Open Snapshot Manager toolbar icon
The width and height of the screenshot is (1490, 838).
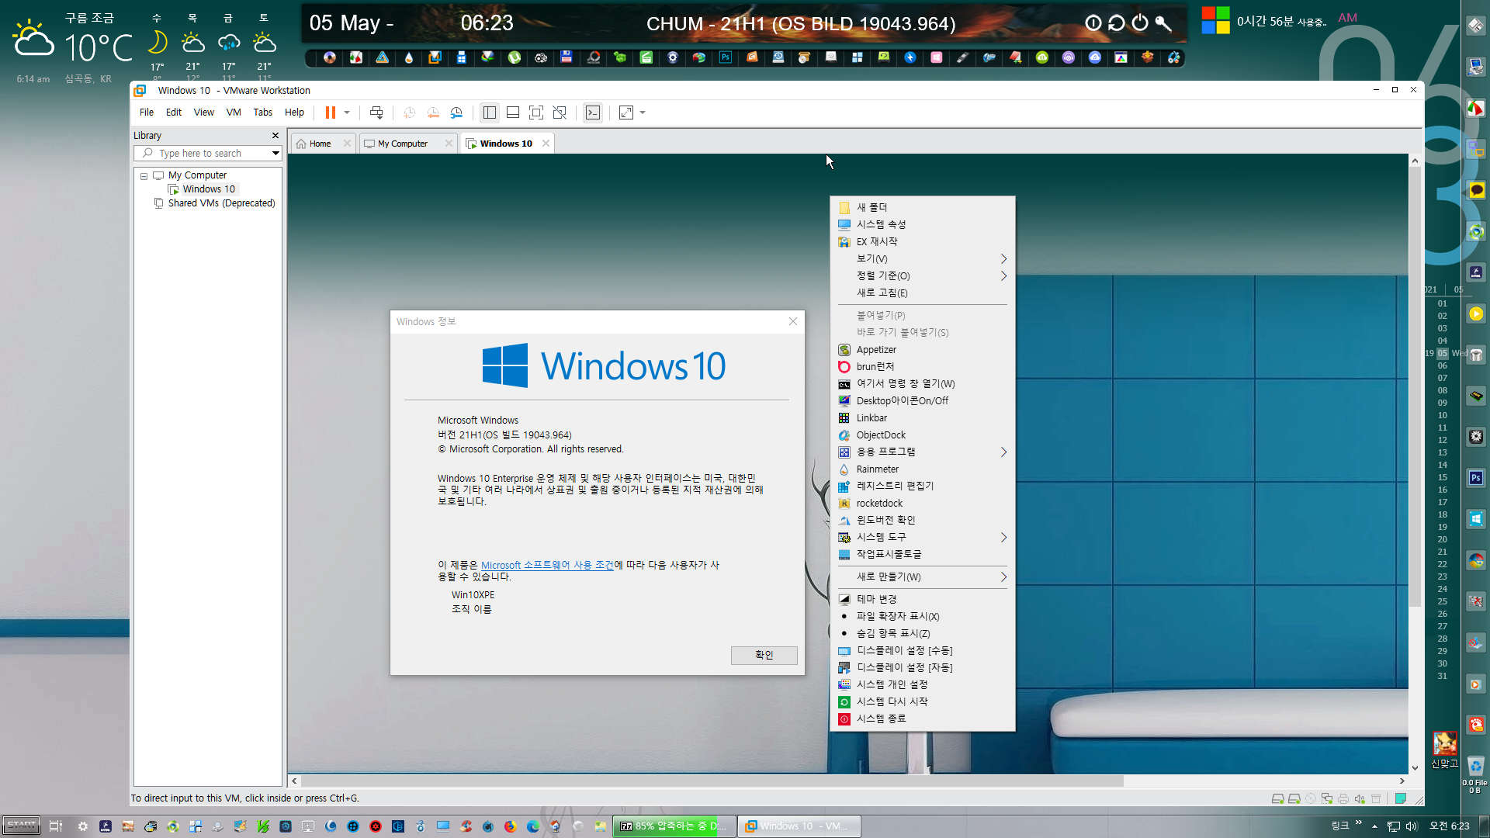point(456,113)
